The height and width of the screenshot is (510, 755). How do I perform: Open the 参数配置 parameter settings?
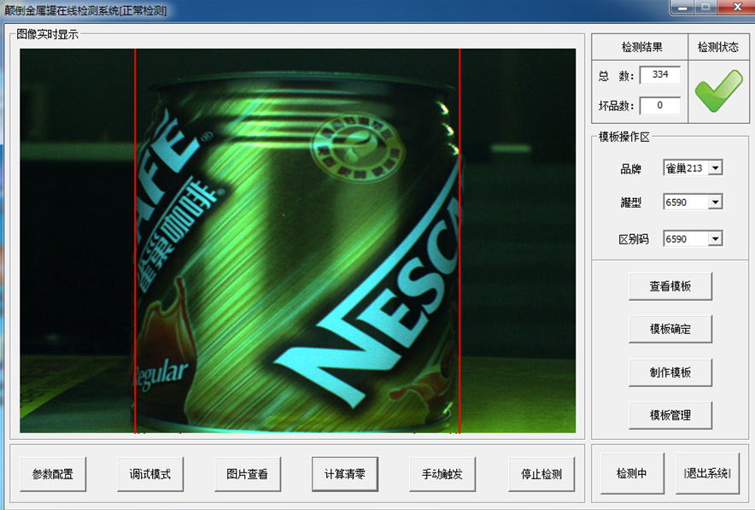[x=53, y=474]
